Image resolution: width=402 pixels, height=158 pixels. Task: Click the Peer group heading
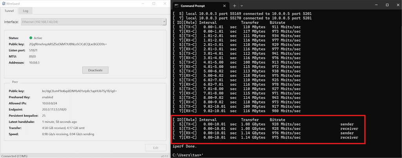pos(15,82)
